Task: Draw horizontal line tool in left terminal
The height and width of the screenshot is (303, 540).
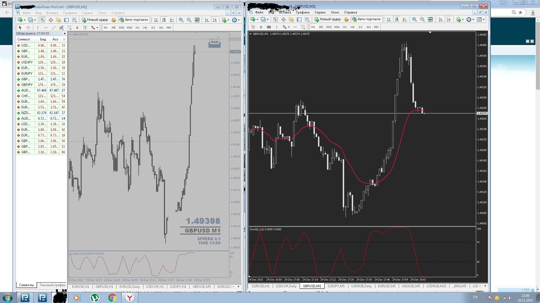Action: [x=46, y=28]
